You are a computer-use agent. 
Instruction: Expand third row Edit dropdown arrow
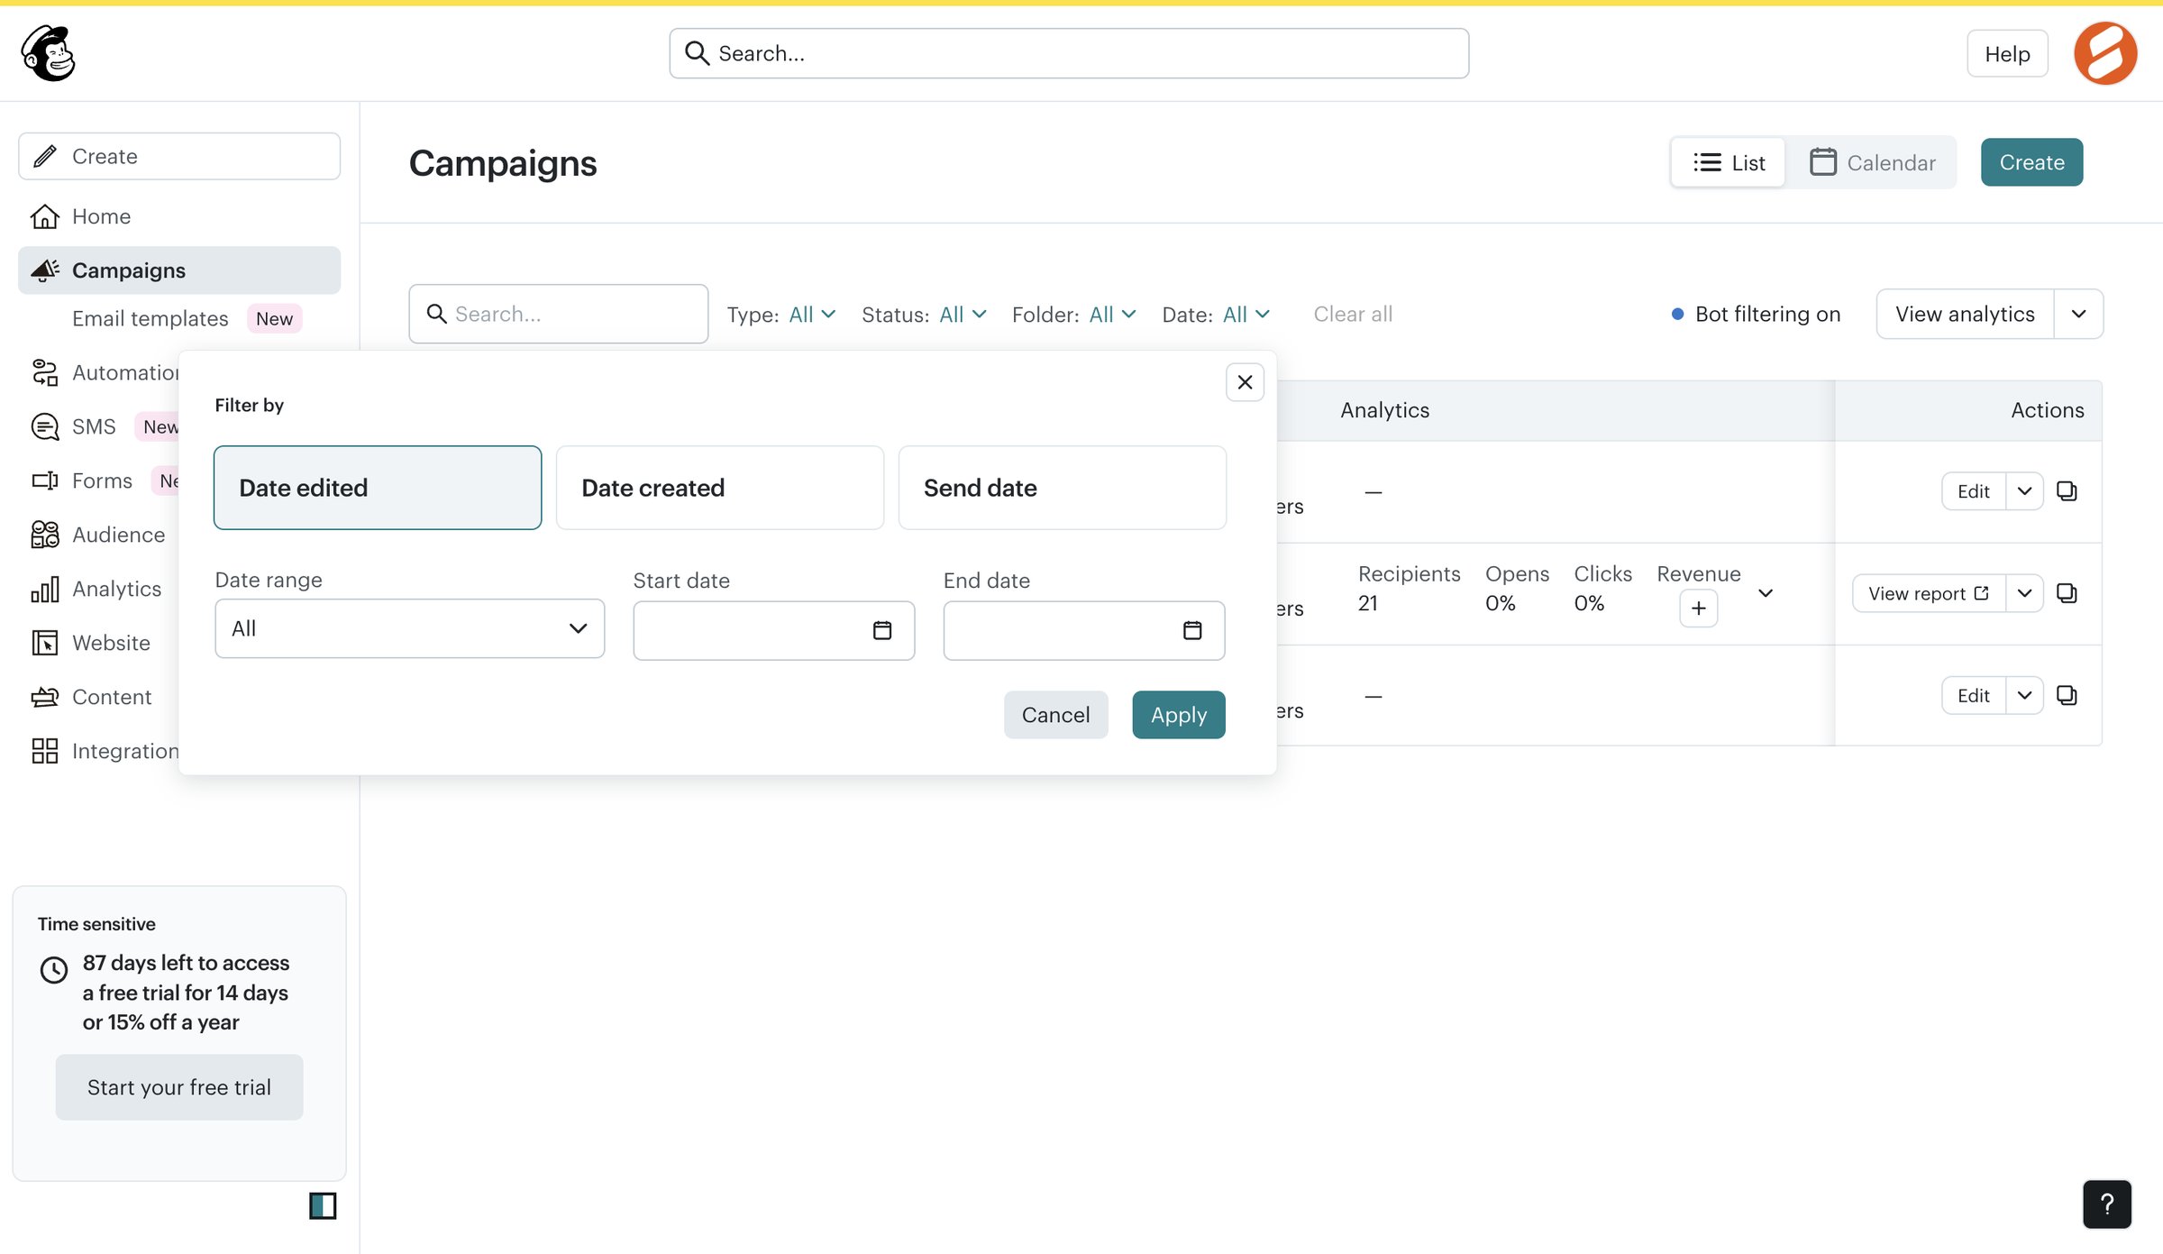click(x=2024, y=695)
